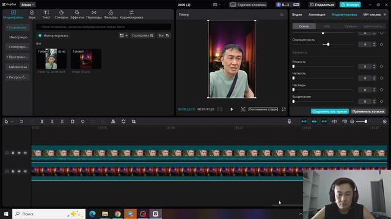Toggle main track magnet snapping
This screenshot has width=391, height=219.
tap(304, 122)
